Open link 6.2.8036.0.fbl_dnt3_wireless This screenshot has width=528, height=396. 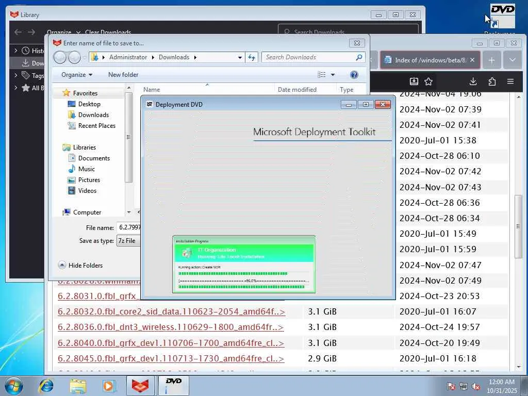[x=171, y=327]
